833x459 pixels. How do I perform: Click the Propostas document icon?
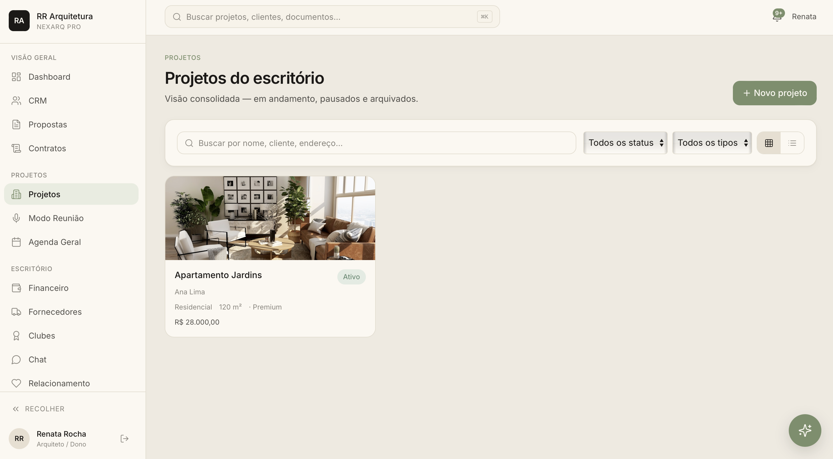(x=16, y=125)
